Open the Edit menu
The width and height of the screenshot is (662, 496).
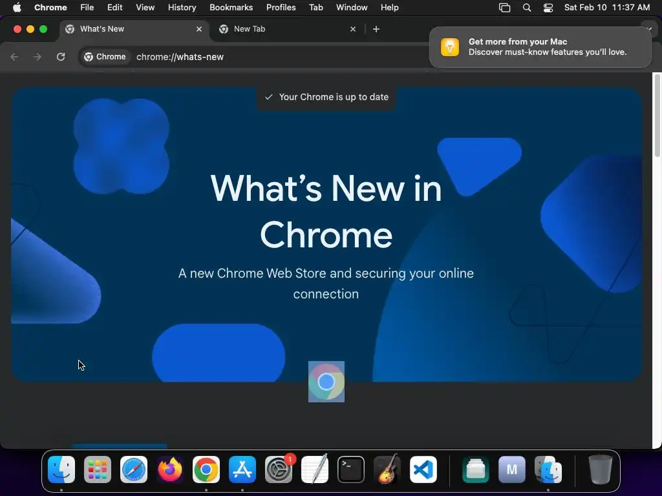114,7
